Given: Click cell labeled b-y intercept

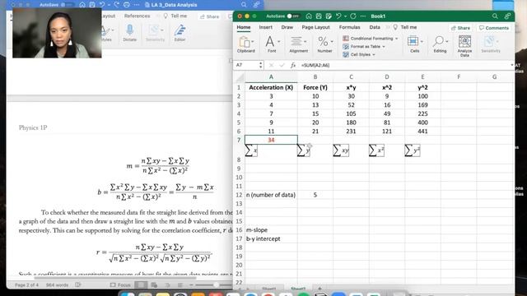Looking at the screenshot, I should pos(271,239).
